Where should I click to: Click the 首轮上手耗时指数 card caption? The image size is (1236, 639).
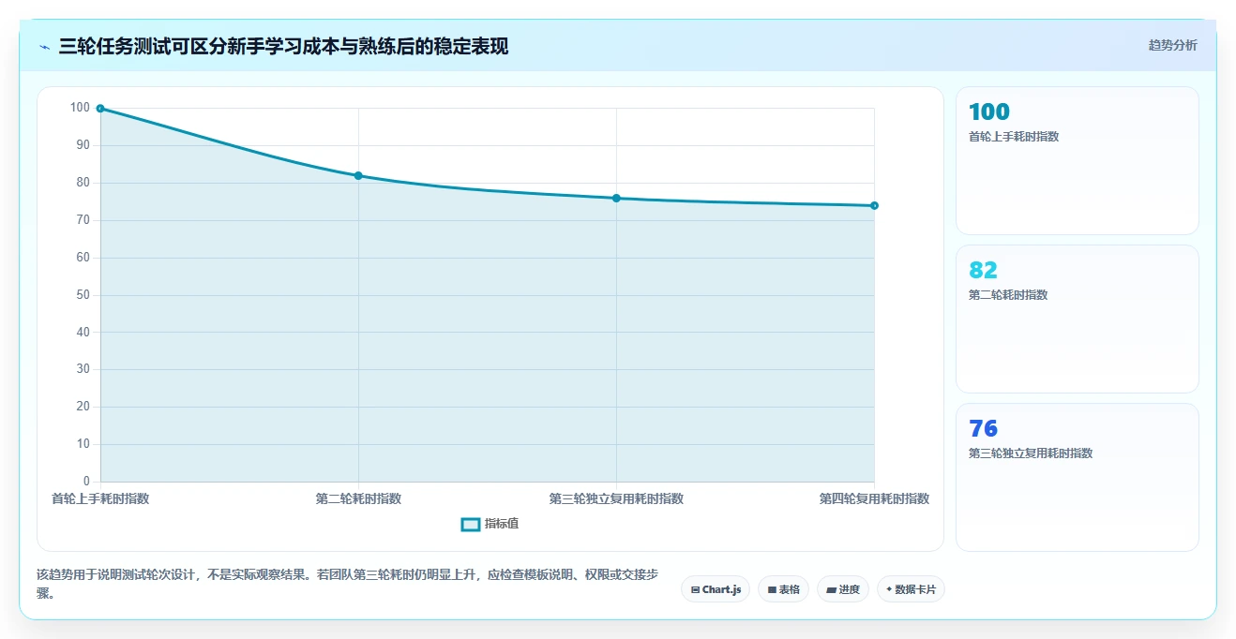pyautogui.click(x=1014, y=137)
